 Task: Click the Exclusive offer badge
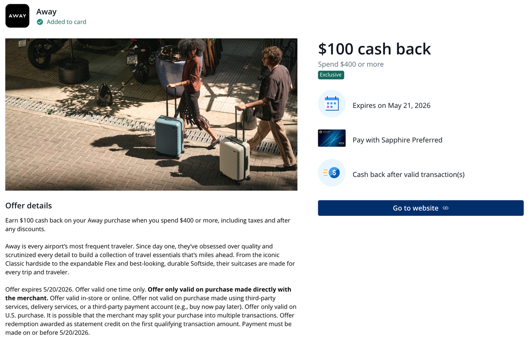coord(331,75)
